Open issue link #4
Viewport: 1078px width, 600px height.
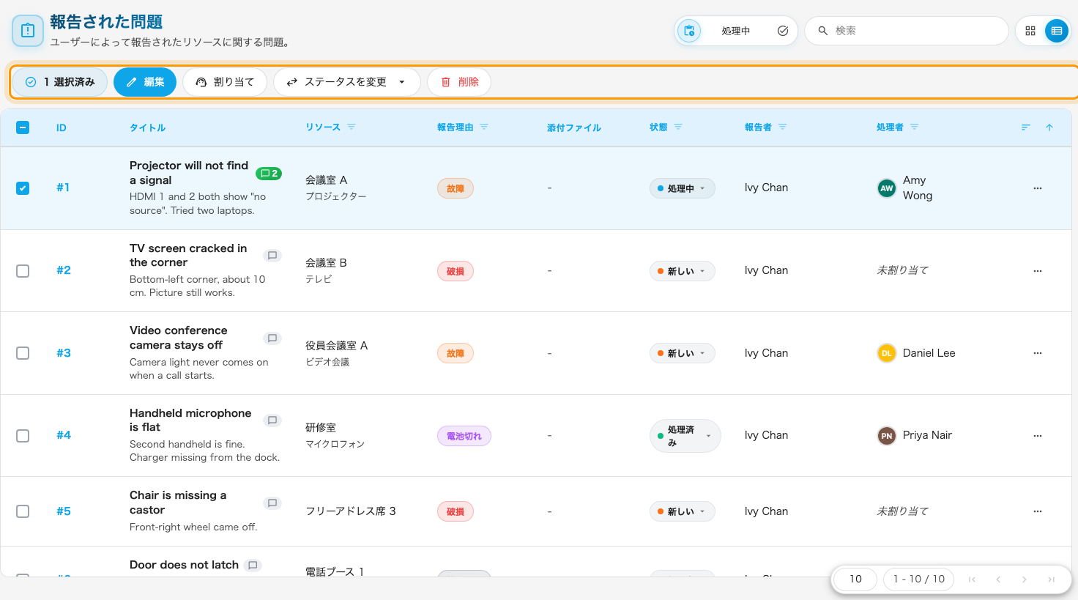pyautogui.click(x=64, y=435)
